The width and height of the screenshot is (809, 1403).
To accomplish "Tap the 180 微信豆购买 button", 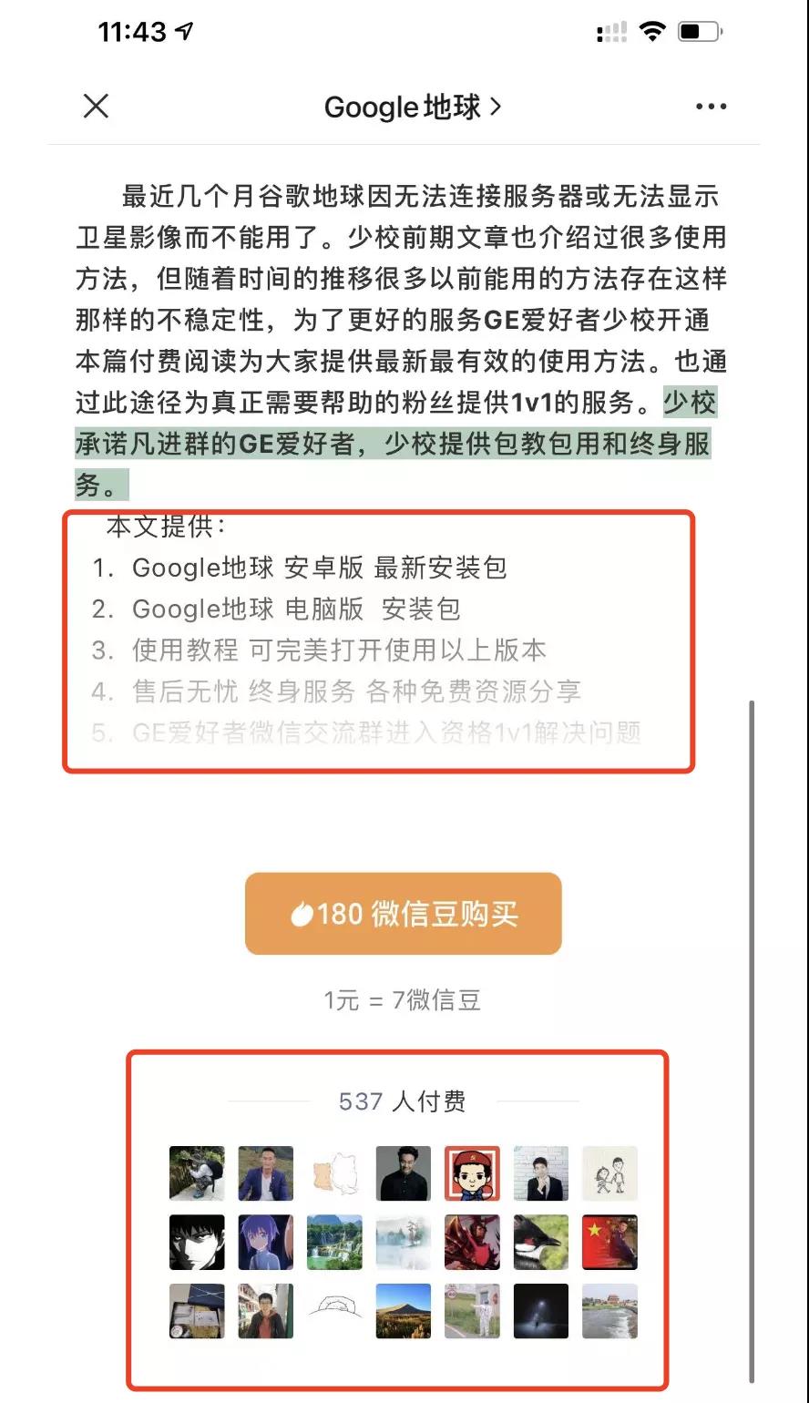I will coord(403,914).
